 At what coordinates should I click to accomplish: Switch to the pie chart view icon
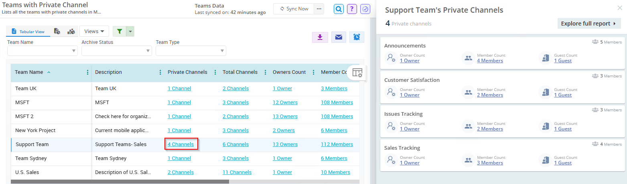click(71, 32)
